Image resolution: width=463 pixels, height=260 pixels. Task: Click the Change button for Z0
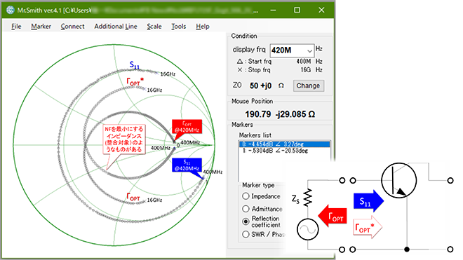click(x=308, y=85)
